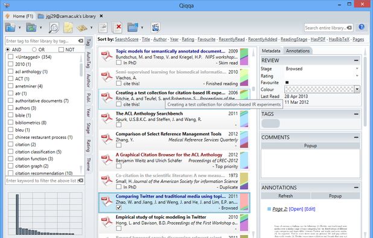Click colour strip of Comparing Twitter paper
373x238 pixels.
point(244,202)
